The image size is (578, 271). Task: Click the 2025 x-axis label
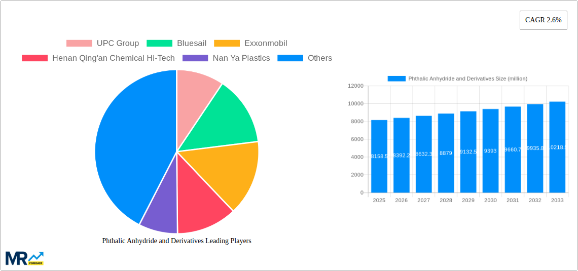[379, 200]
